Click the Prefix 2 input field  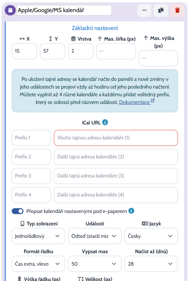[x=31, y=157]
